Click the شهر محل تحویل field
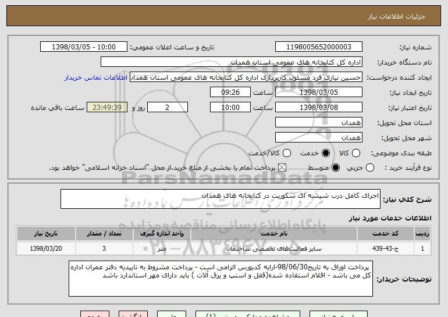The width and height of the screenshot is (448, 317). pos(319,138)
